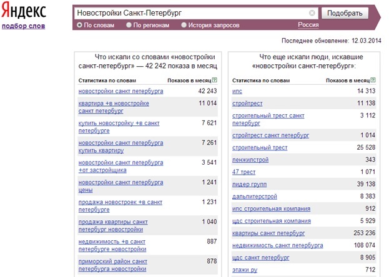The width and height of the screenshot is (389, 277).
Task: Open the ипс keyword link with 14 313
Action: pos(237,91)
